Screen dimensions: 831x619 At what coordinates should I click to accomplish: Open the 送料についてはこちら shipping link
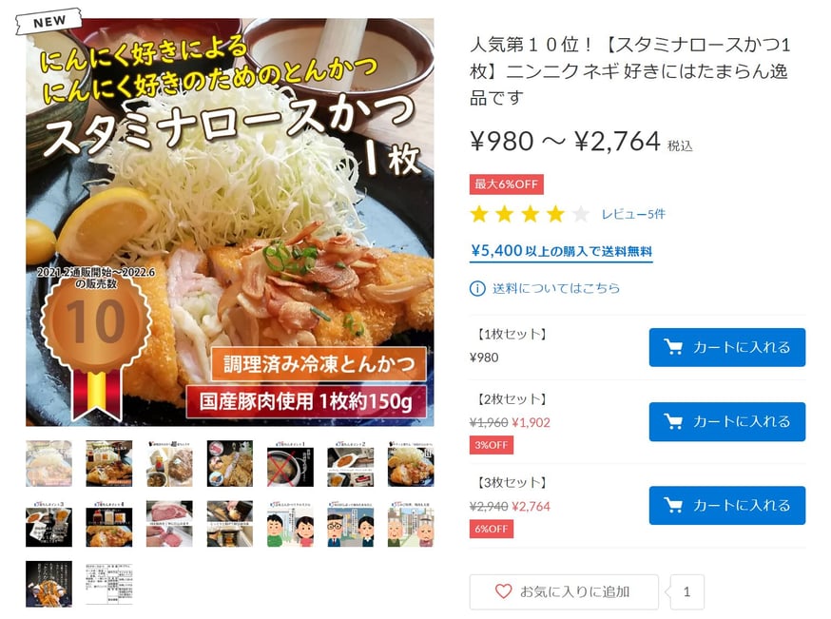coord(556,288)
